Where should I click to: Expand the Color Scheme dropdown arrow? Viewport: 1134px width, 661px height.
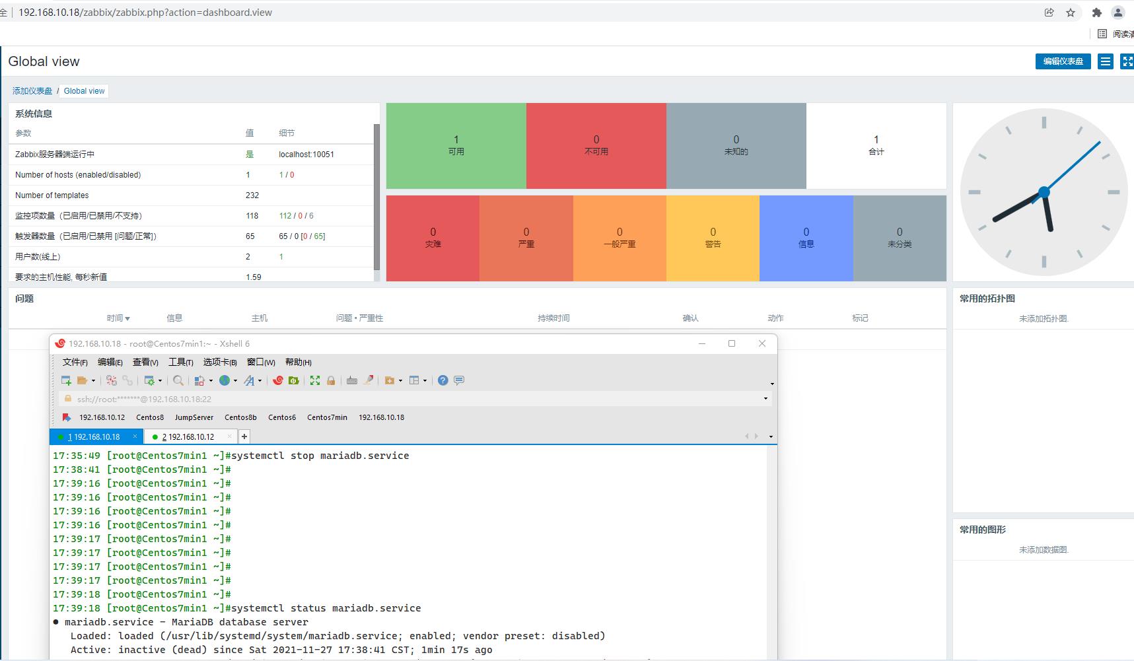coord(211,380)
